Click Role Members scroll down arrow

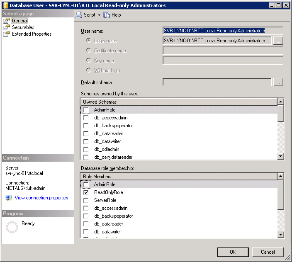[x=280, y=234]
